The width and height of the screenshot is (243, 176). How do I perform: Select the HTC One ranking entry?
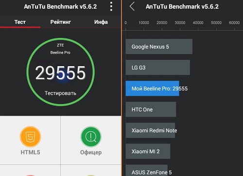151,109
